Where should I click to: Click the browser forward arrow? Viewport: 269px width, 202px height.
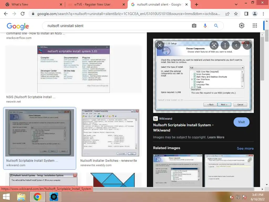[x=14, y=14]
